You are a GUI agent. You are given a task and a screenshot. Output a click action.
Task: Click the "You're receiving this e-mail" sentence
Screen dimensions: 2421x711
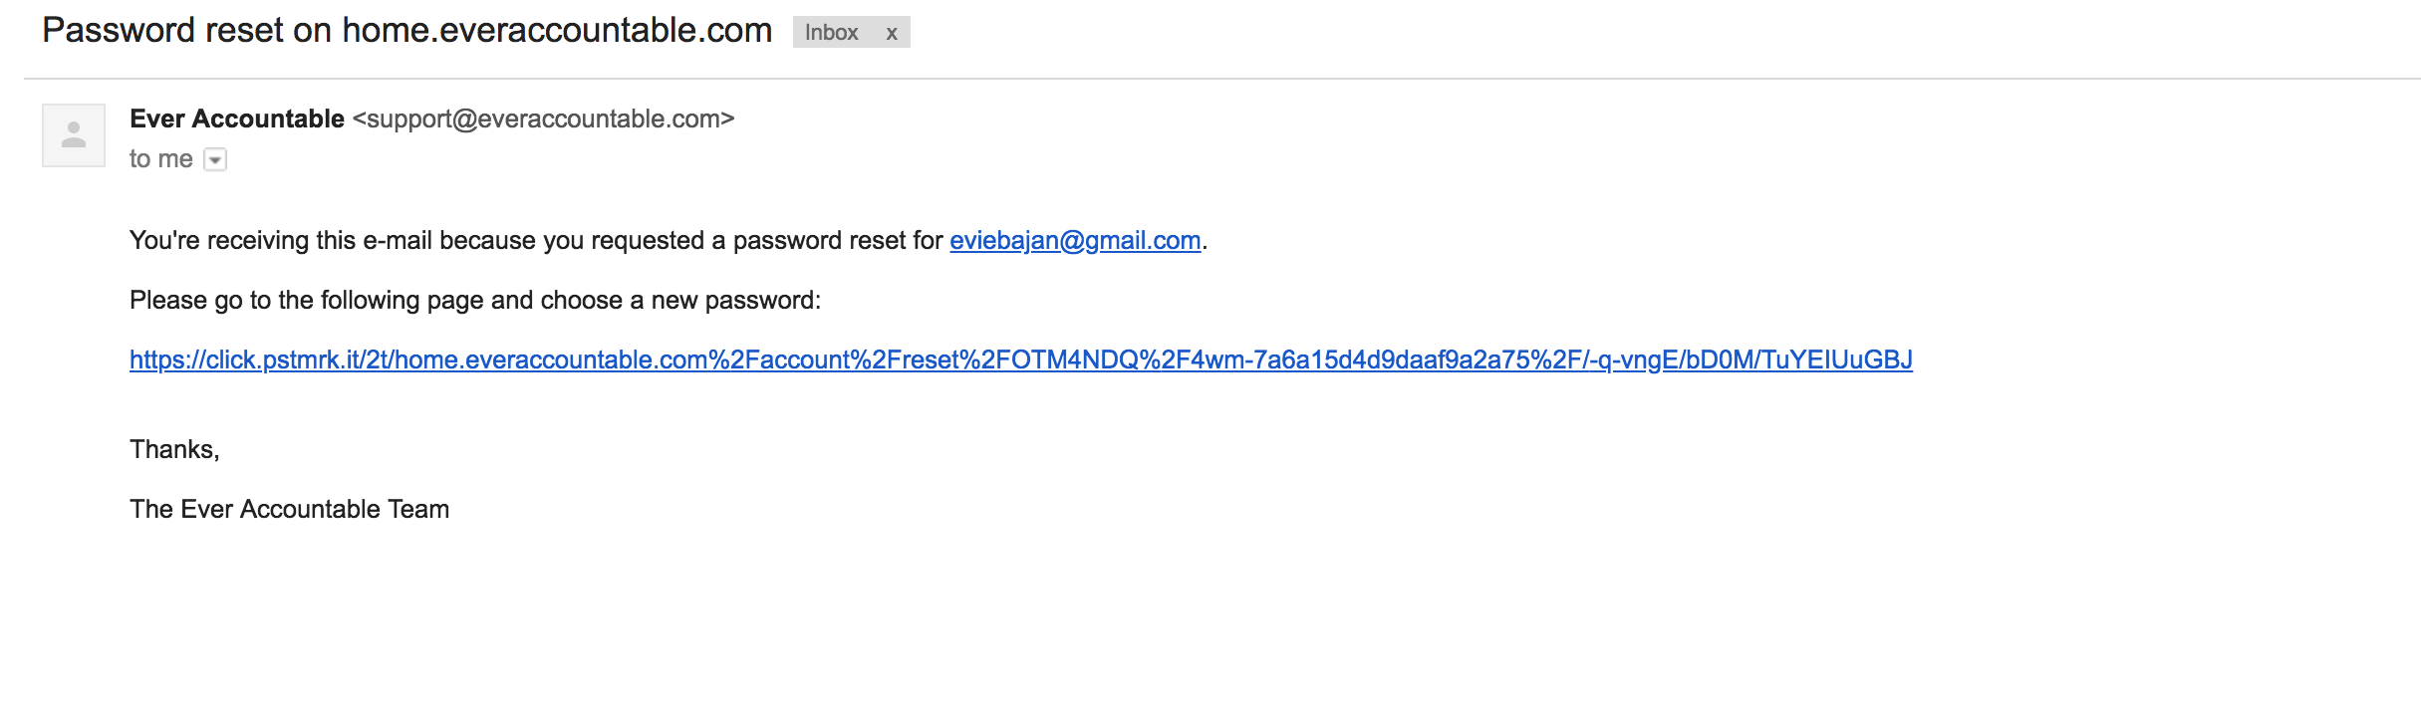coord(669,240)
